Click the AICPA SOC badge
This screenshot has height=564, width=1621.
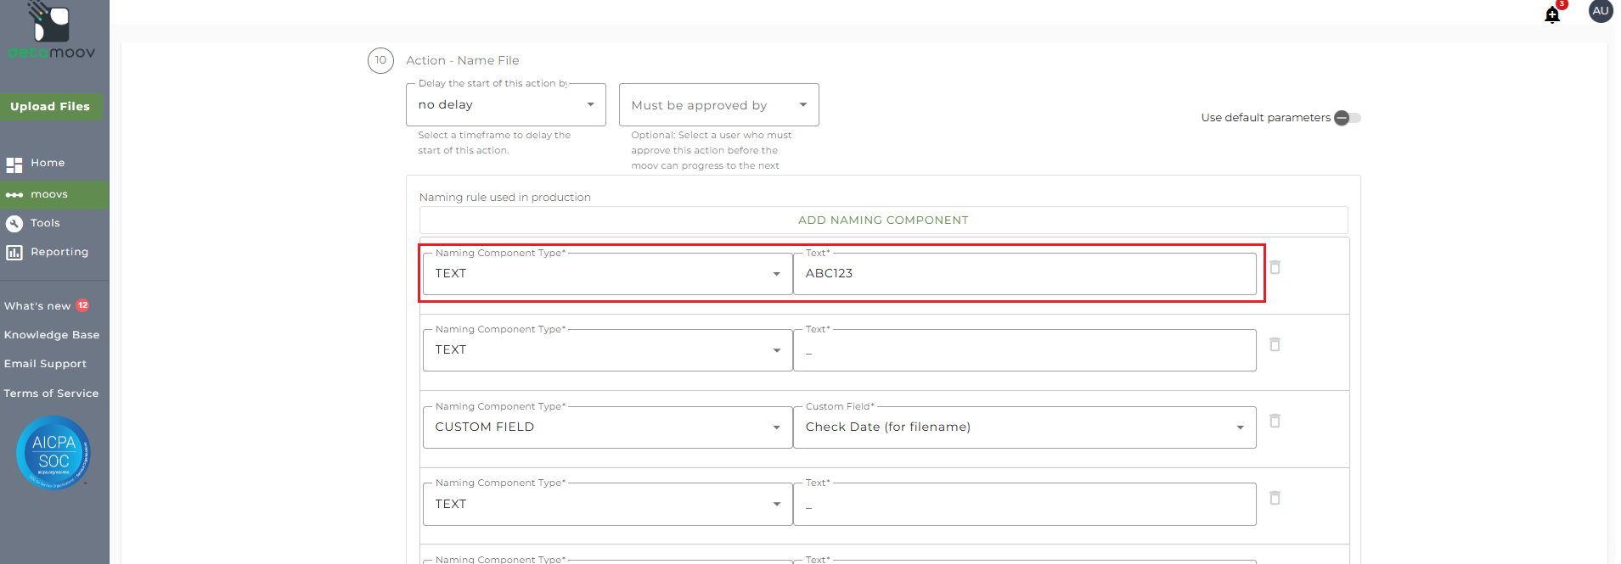[x=53, y=453]
